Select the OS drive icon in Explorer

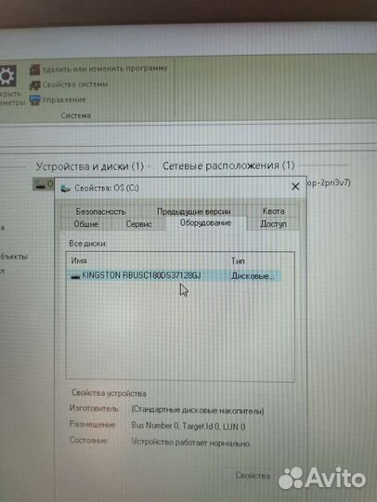(40, 184)
